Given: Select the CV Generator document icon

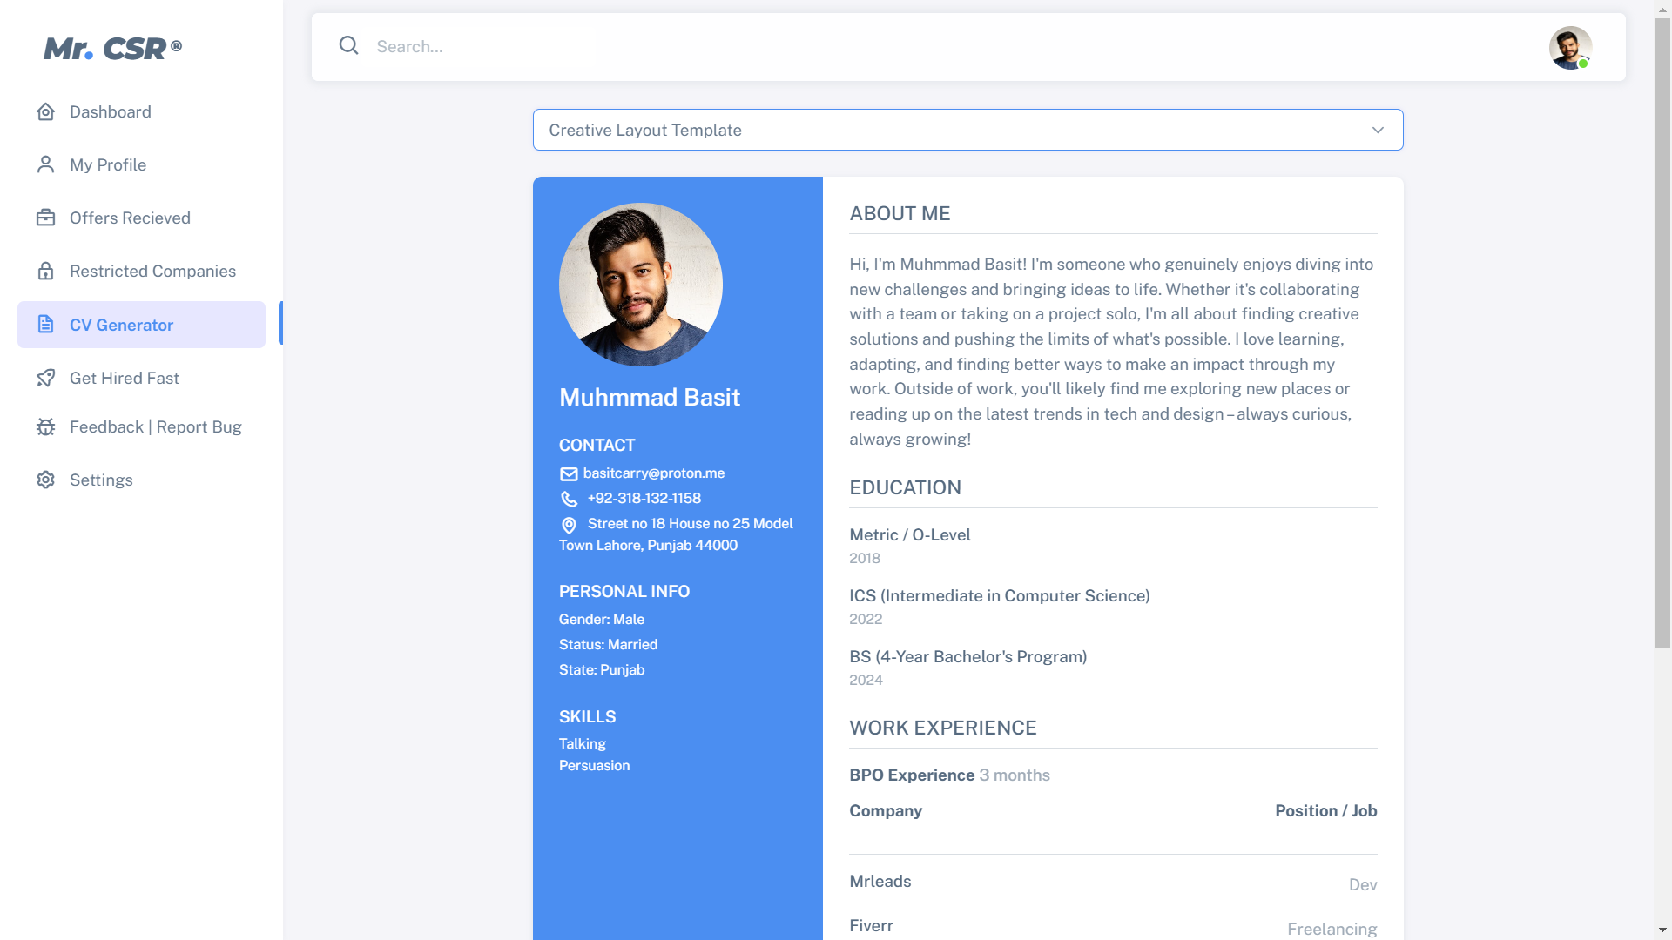Looking at the screenshot, I should click(x=45, y=324).
